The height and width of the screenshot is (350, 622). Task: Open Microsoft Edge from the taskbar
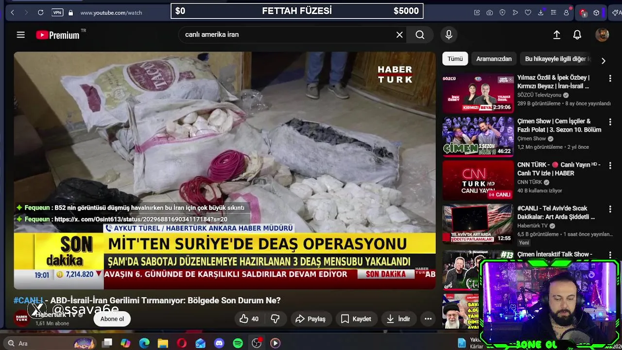[144, 343]
